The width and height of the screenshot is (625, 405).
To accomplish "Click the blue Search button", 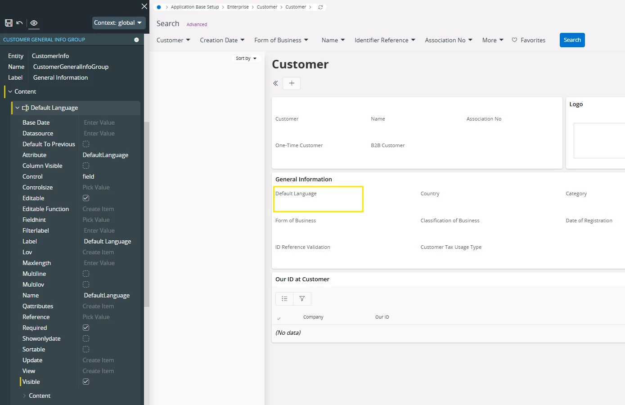I will (572, 40).
